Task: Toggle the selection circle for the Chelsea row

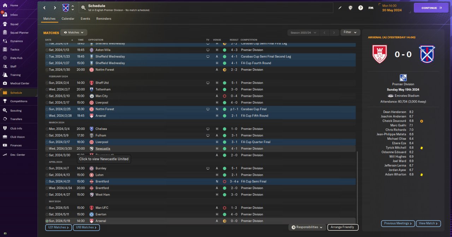Action: [47, 129]
